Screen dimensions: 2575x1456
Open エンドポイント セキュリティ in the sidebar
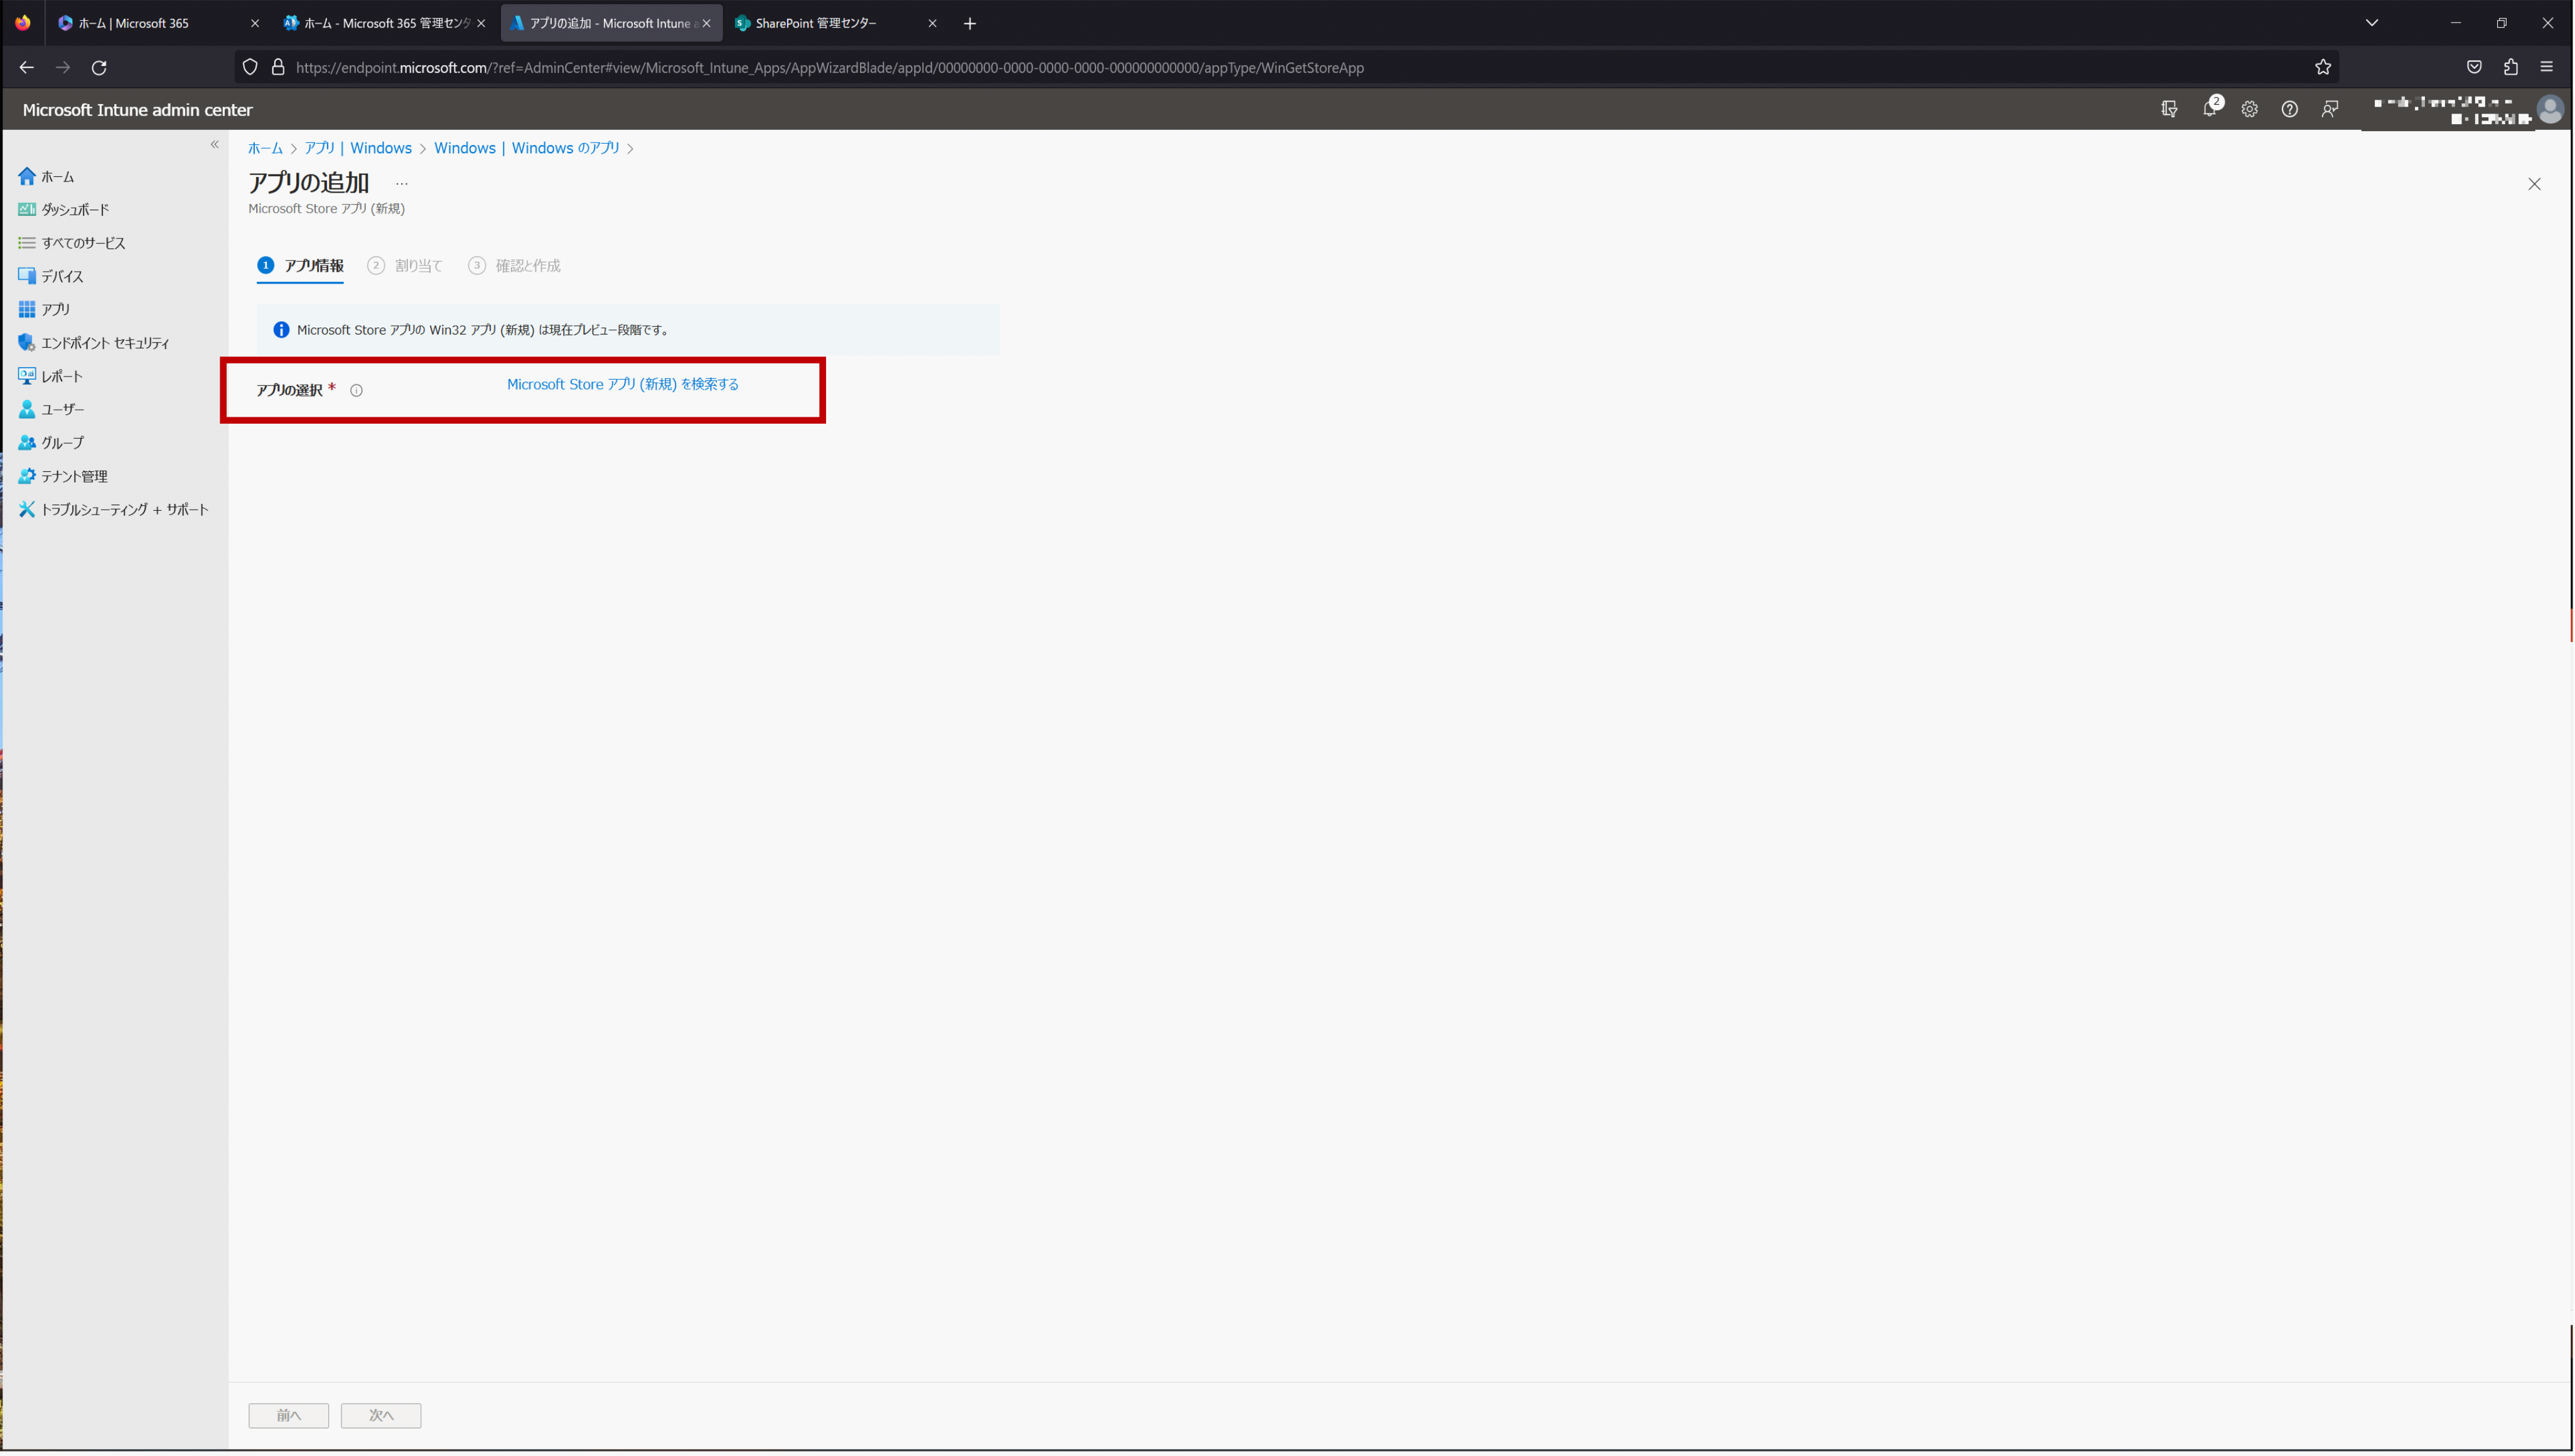[x=94, y=343]
